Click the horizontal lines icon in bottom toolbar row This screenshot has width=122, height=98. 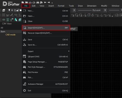[4, 20]
